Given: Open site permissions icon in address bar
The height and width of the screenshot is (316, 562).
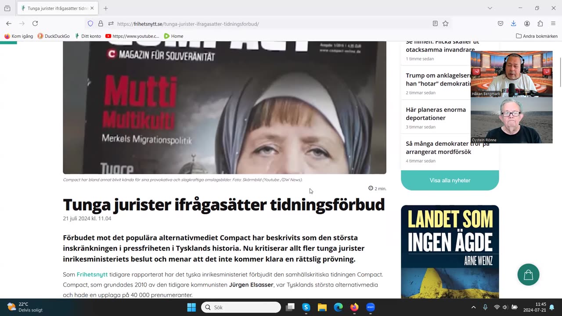Looking at the screenshot, I should click(111, 24).
